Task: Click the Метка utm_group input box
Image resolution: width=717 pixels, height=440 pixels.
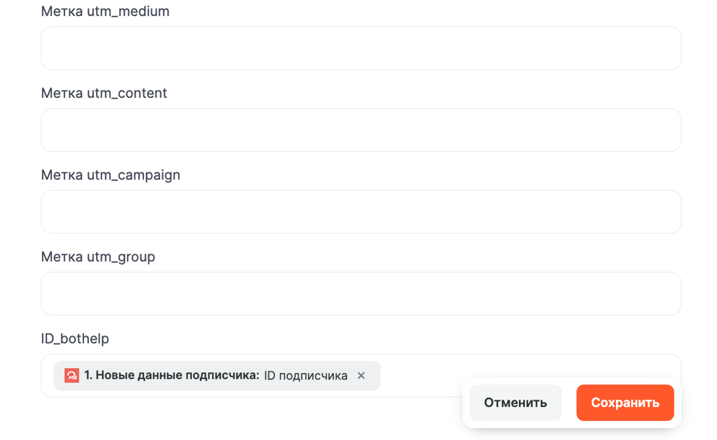Action: click(361, 294)
